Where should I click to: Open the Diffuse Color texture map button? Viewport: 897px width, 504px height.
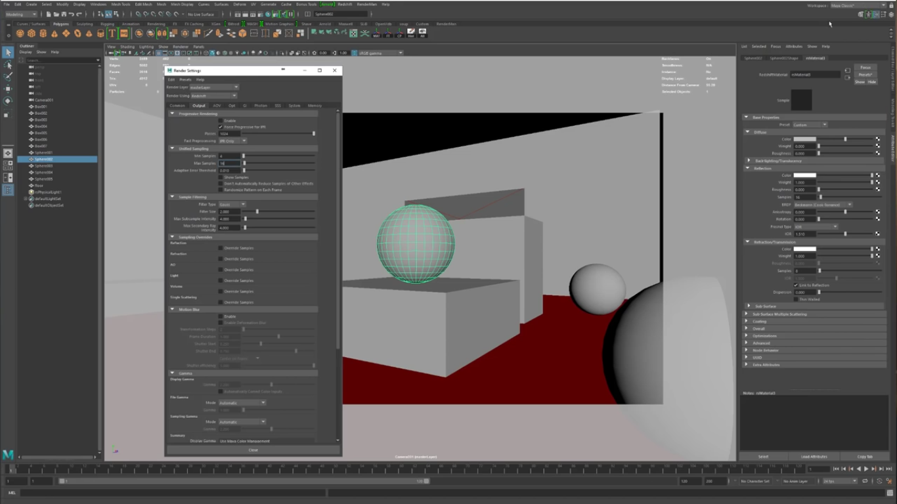(877, 139)
